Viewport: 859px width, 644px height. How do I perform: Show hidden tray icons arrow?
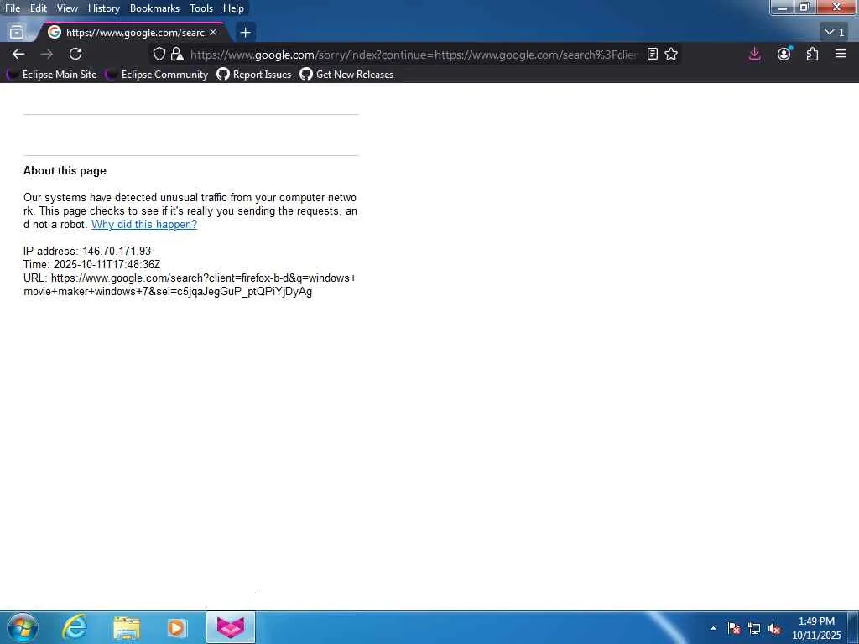[x=713, y=628]
